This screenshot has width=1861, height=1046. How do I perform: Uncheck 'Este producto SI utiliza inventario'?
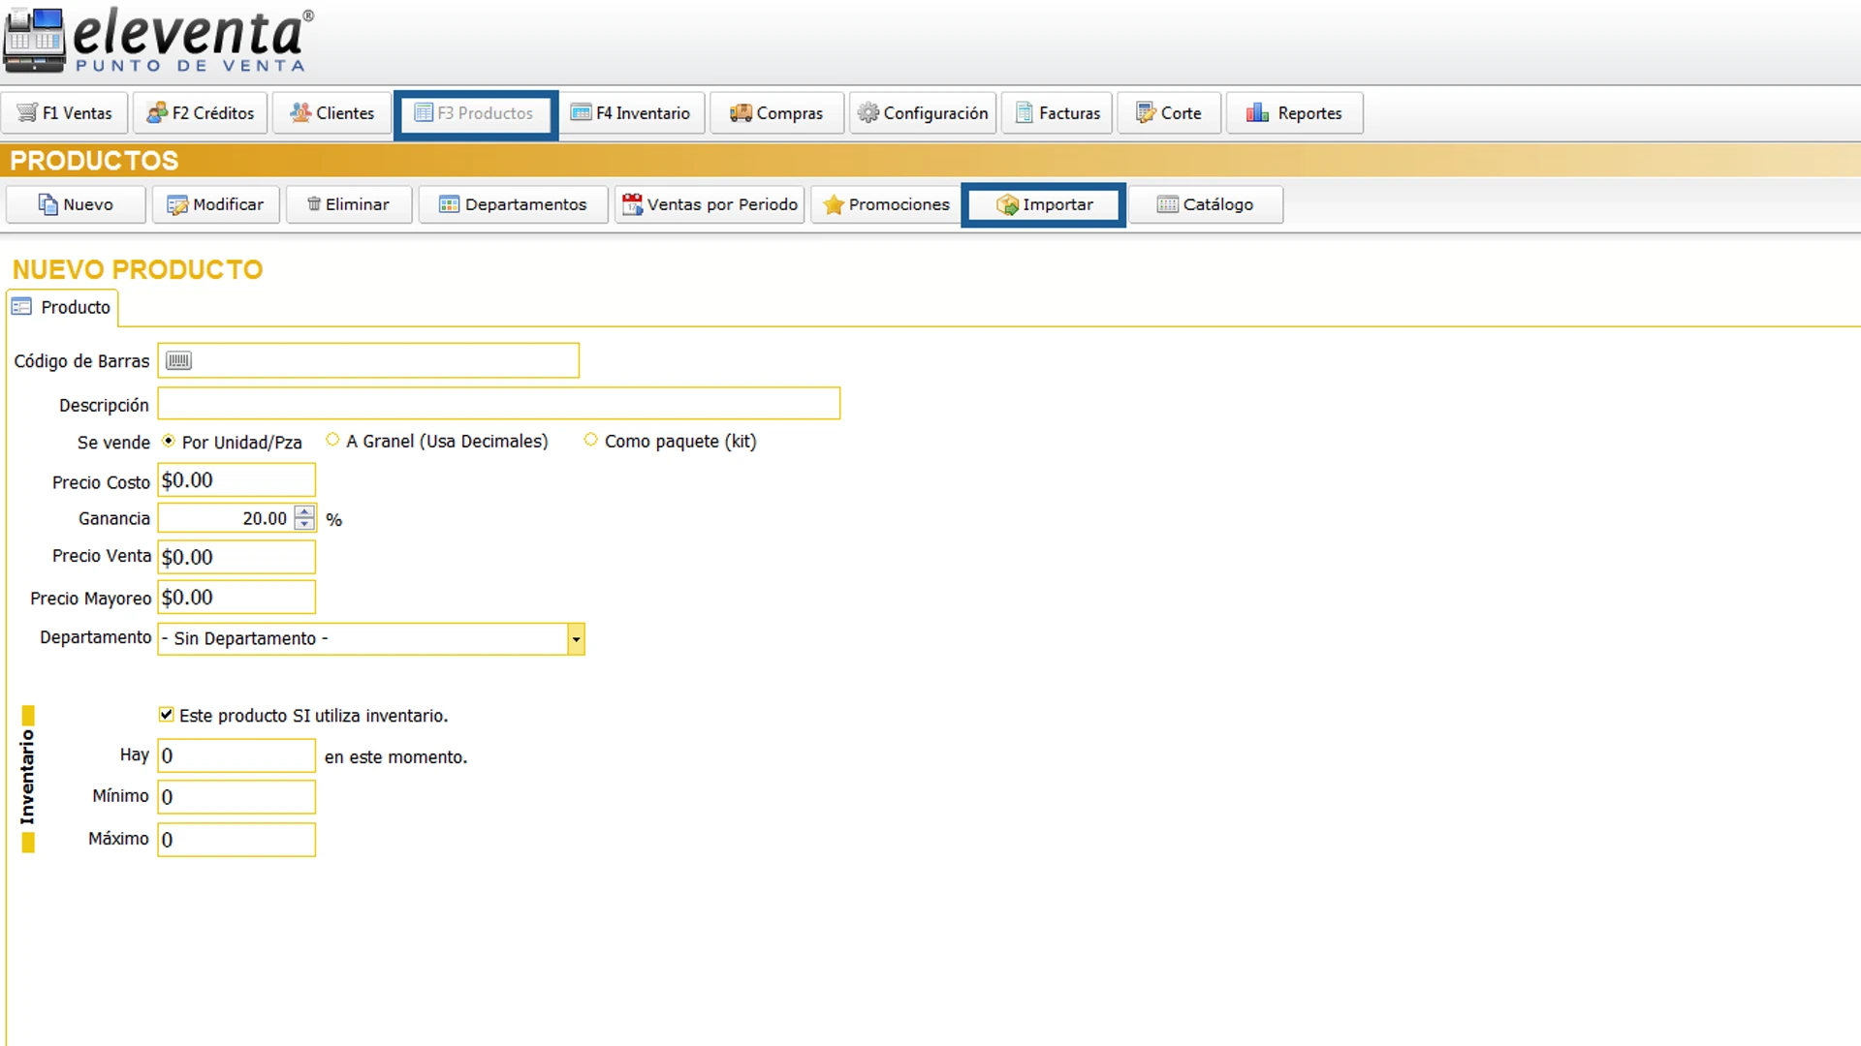[x=166, y=714]
